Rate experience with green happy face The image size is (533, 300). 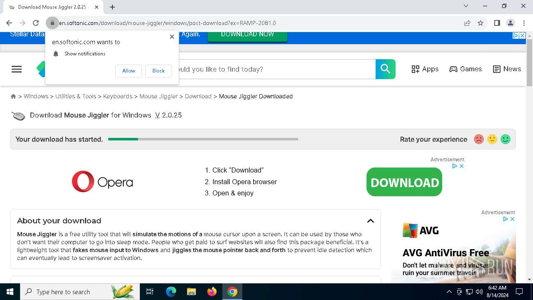pos(506,139)
